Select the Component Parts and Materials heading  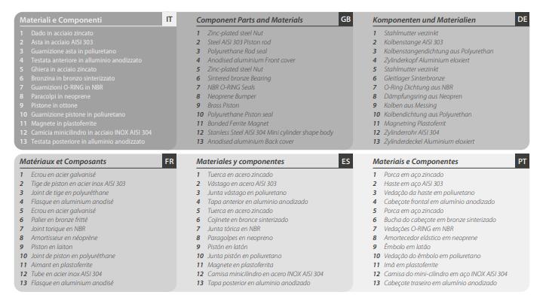pos(250,20)
